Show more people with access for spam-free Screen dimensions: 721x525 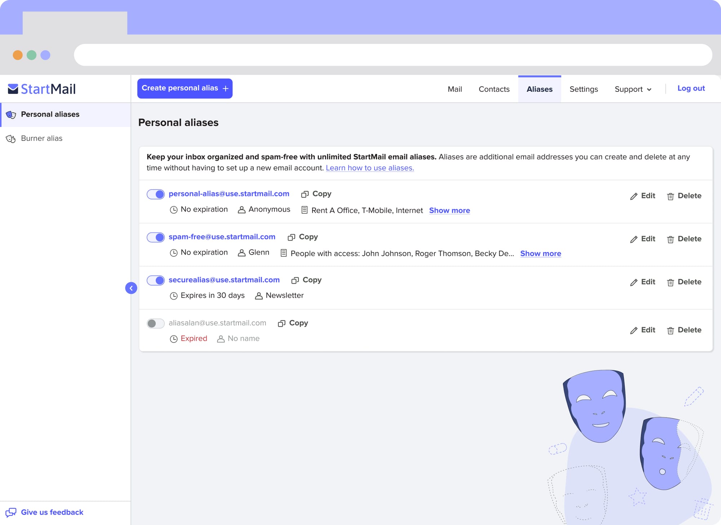point(540,253)
